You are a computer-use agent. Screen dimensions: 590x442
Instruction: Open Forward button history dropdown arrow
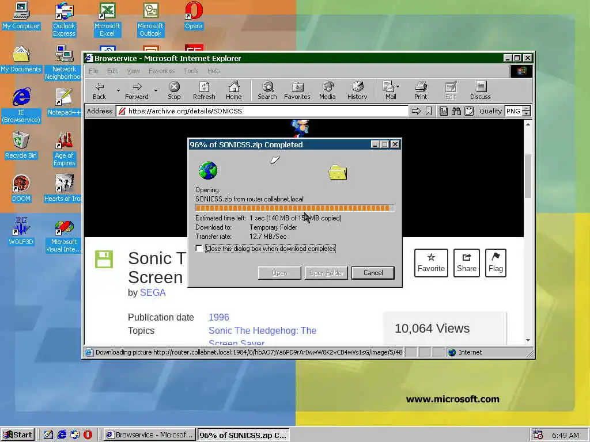point(156,90)
